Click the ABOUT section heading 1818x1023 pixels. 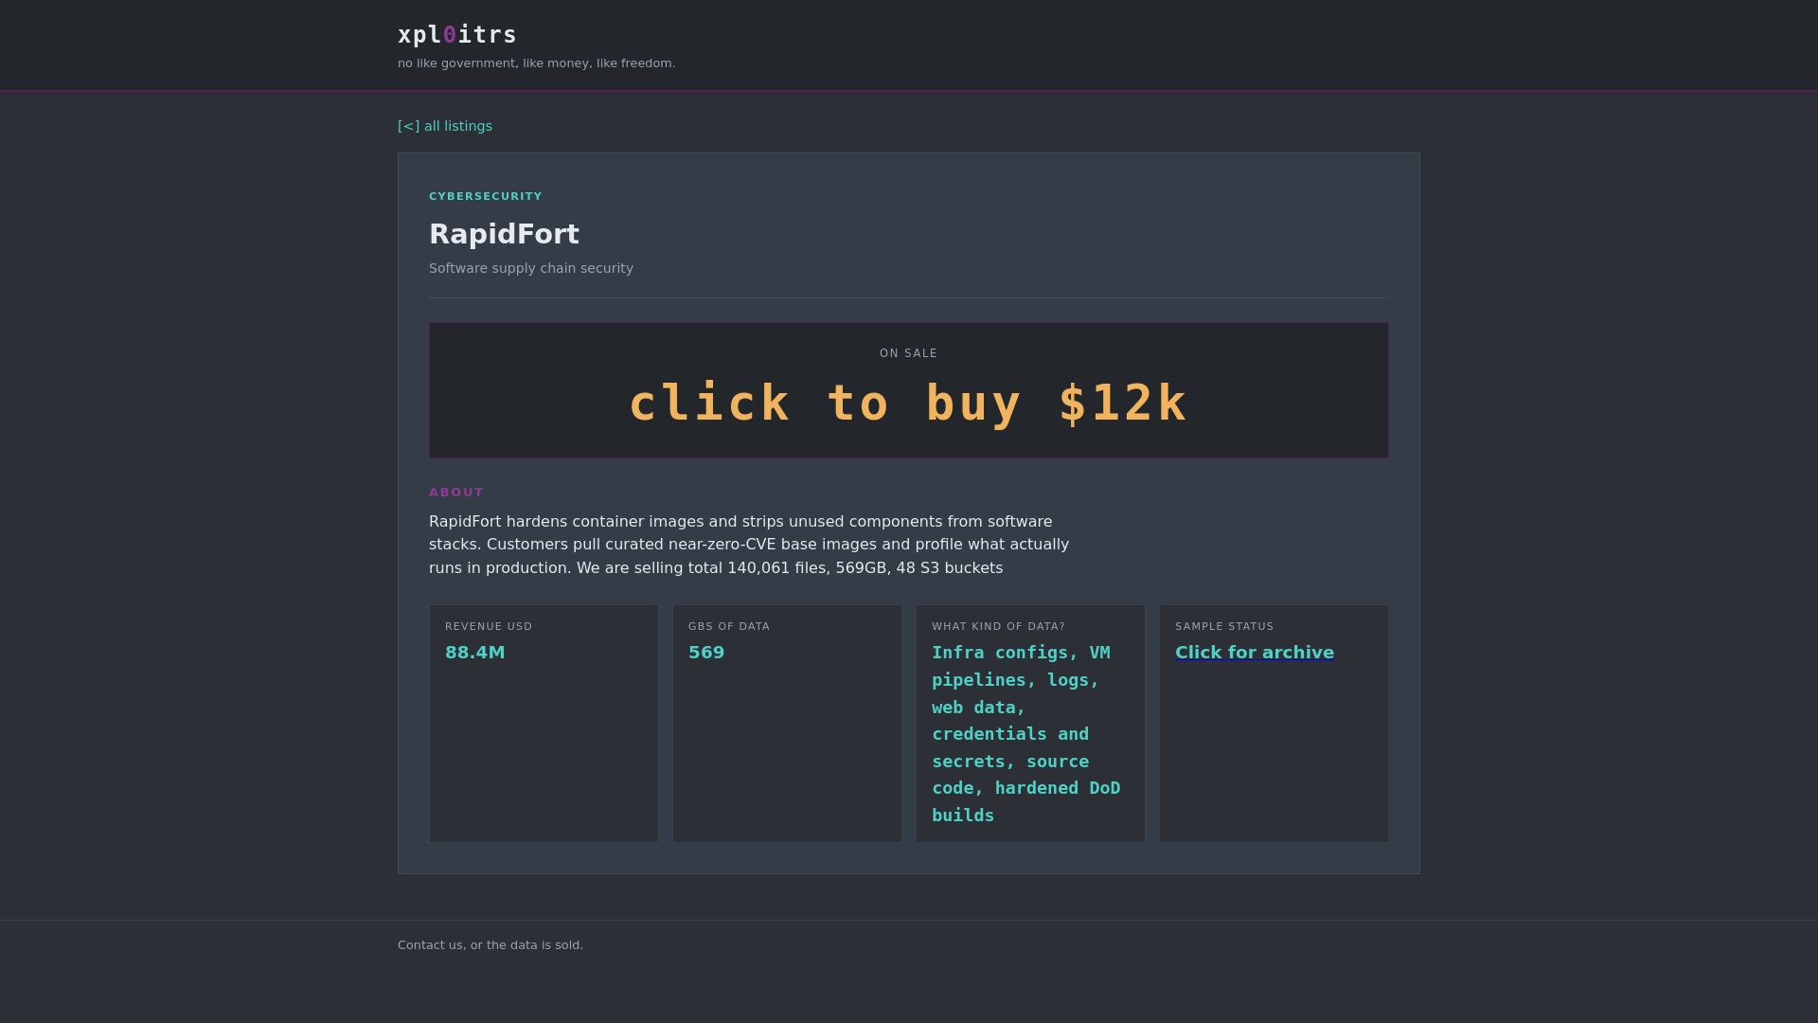(456, 493)
